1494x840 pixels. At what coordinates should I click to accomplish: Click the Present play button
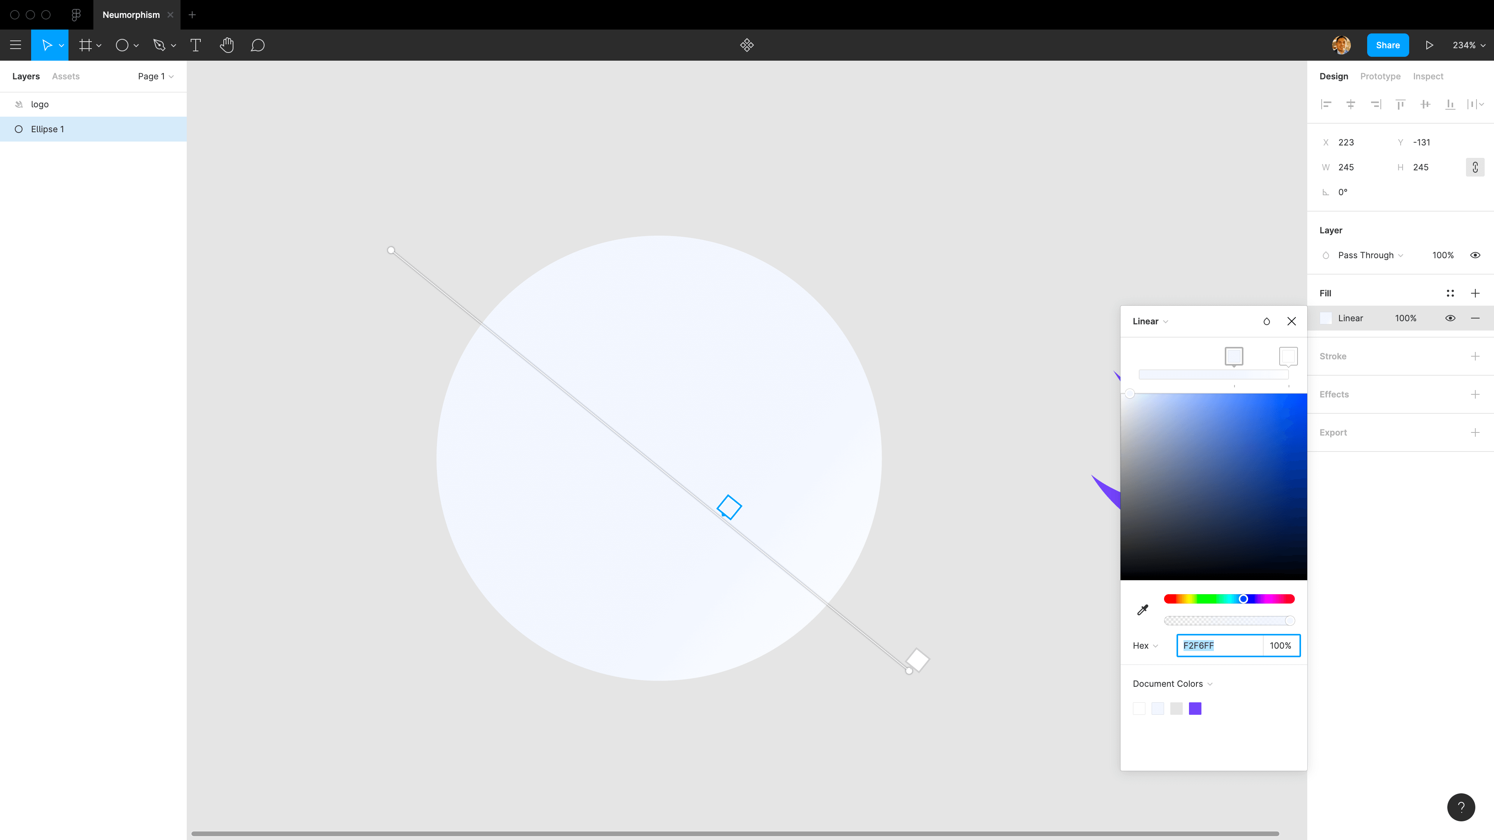pyautogui.click(x=1429, y=45)
